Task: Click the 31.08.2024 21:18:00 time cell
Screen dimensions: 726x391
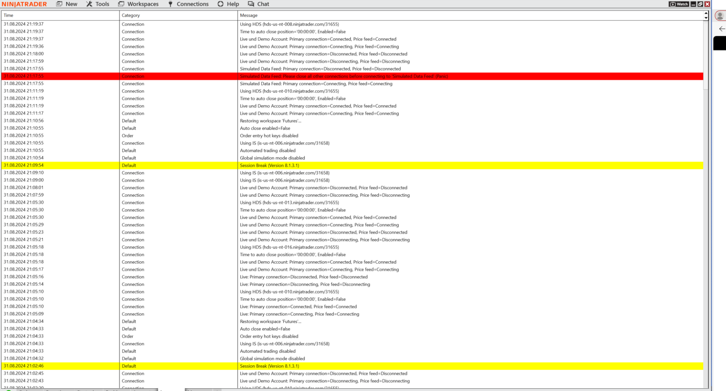Action: coord(23,54)
